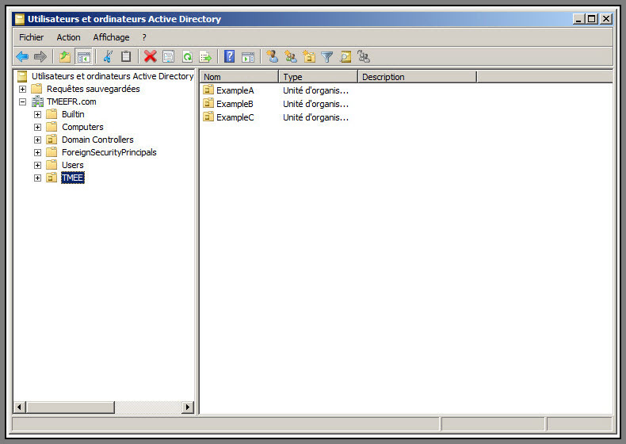Expand the Requêtes sauvegardées node
This screenshot has height=444, width=626.
pyautogui.click(x=22, y=89)
